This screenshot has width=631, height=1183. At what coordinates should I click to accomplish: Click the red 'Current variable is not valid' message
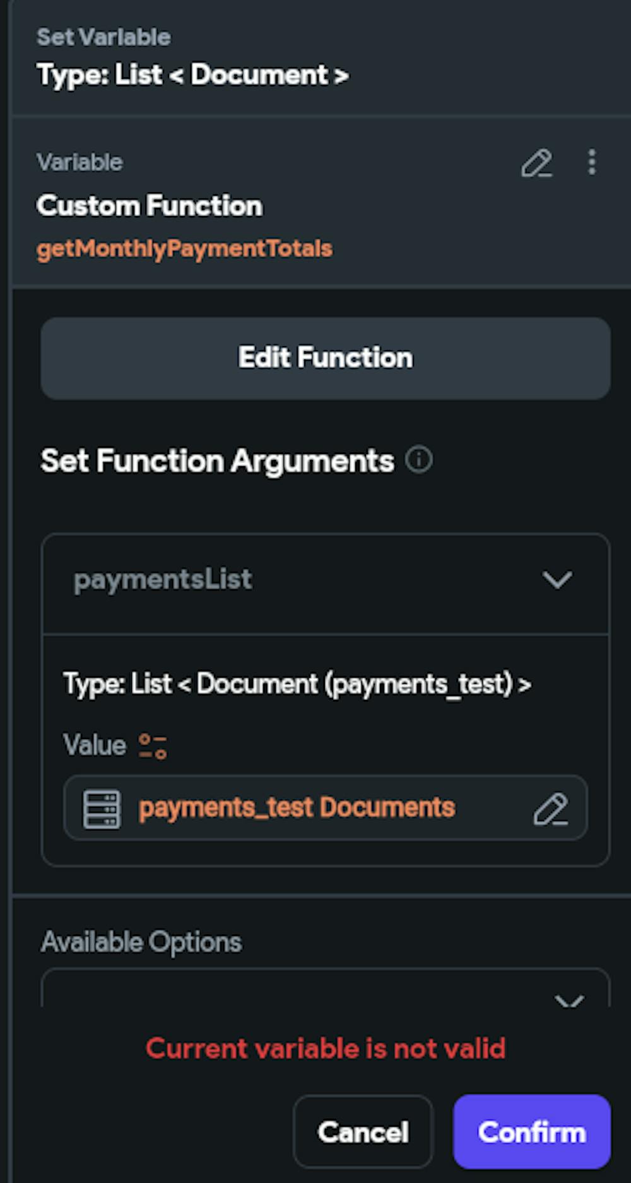(326, 1048)
